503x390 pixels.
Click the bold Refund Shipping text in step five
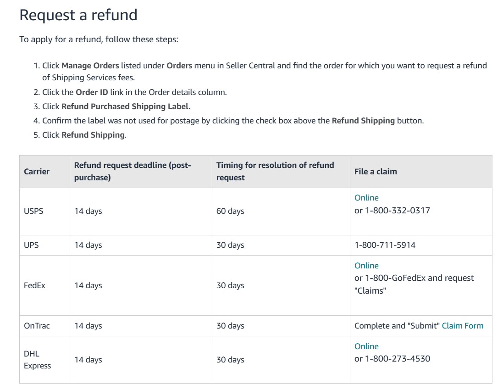tap(93, 135)
